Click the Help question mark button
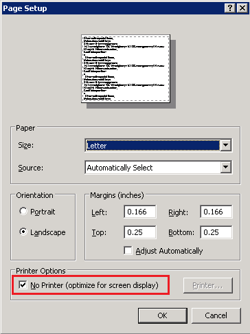 [x=230, y=8]
